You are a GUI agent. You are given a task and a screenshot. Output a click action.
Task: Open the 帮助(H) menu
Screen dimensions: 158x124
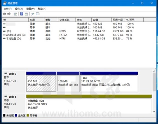(42, 9)
